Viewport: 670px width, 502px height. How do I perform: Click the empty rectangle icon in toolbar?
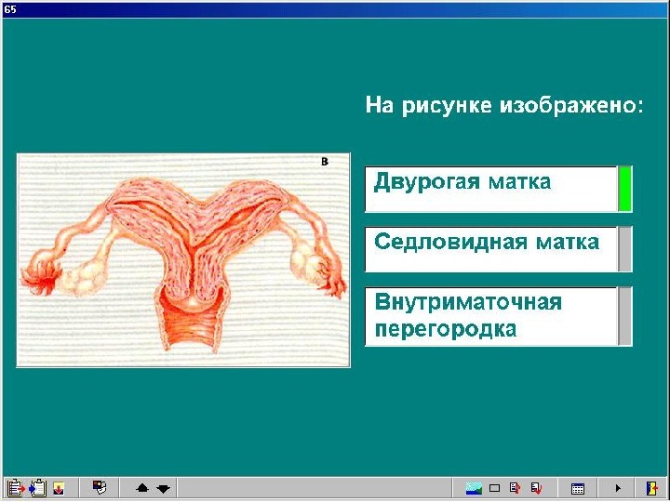(x=494, y=488)
